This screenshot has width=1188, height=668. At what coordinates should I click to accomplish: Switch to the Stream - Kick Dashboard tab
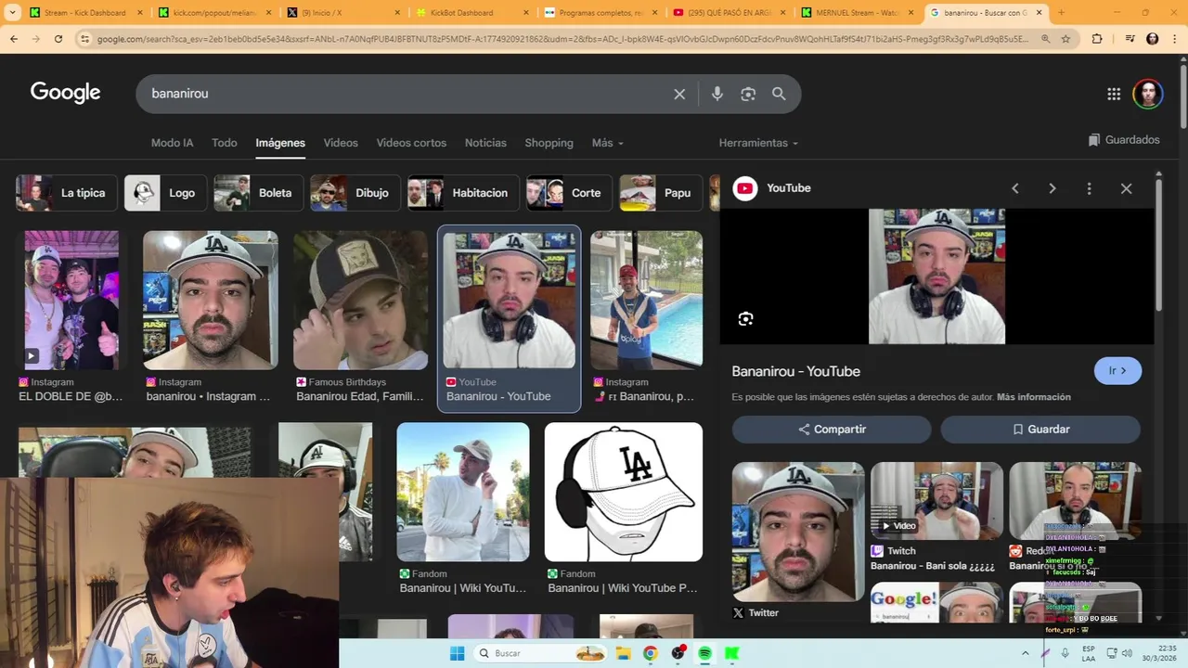(84, 13)
